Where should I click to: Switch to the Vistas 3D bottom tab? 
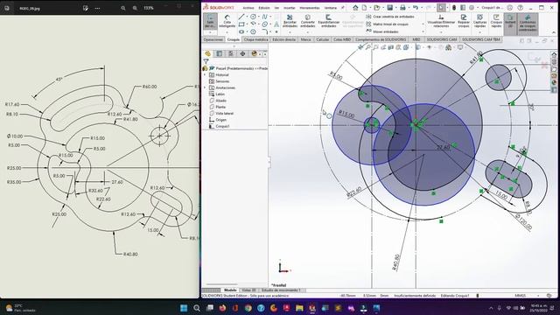click(x=248, y=290)
